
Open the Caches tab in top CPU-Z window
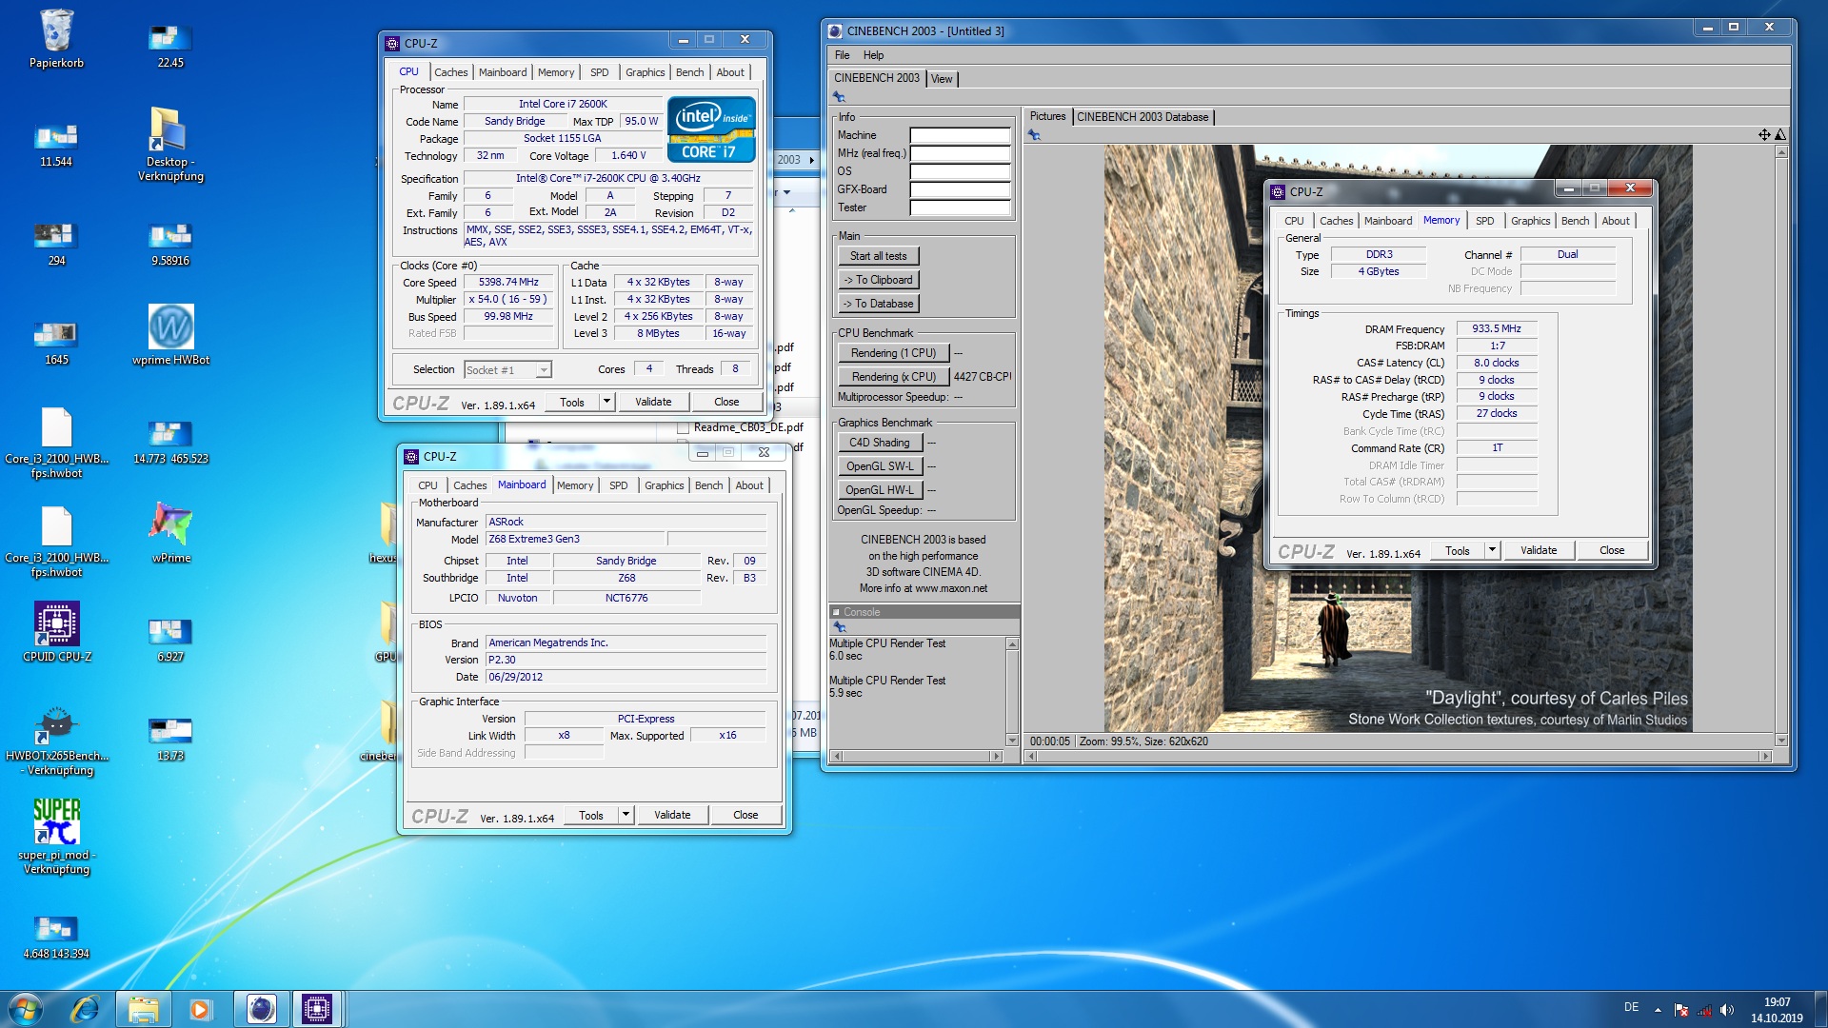450,72
